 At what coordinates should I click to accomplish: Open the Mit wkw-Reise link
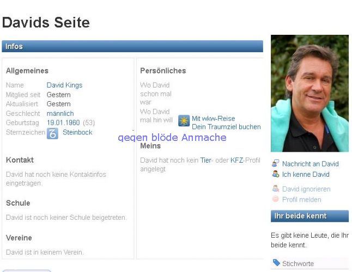coord(213,118)
